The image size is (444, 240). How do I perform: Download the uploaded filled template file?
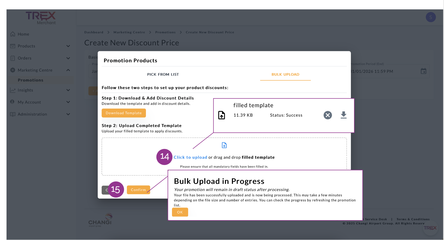click(344, 115)
